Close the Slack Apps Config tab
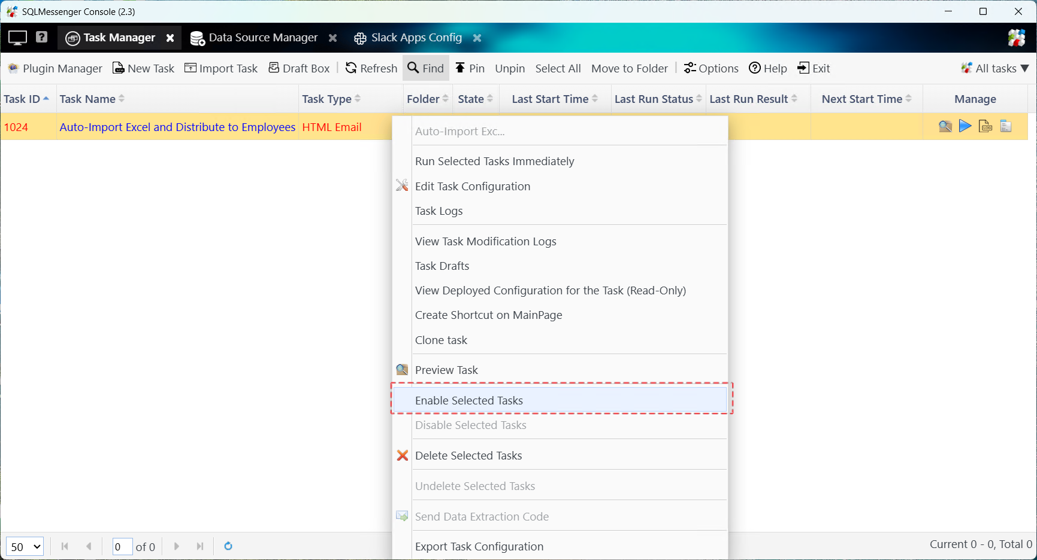1037x560 pixels. coord(477,38)
